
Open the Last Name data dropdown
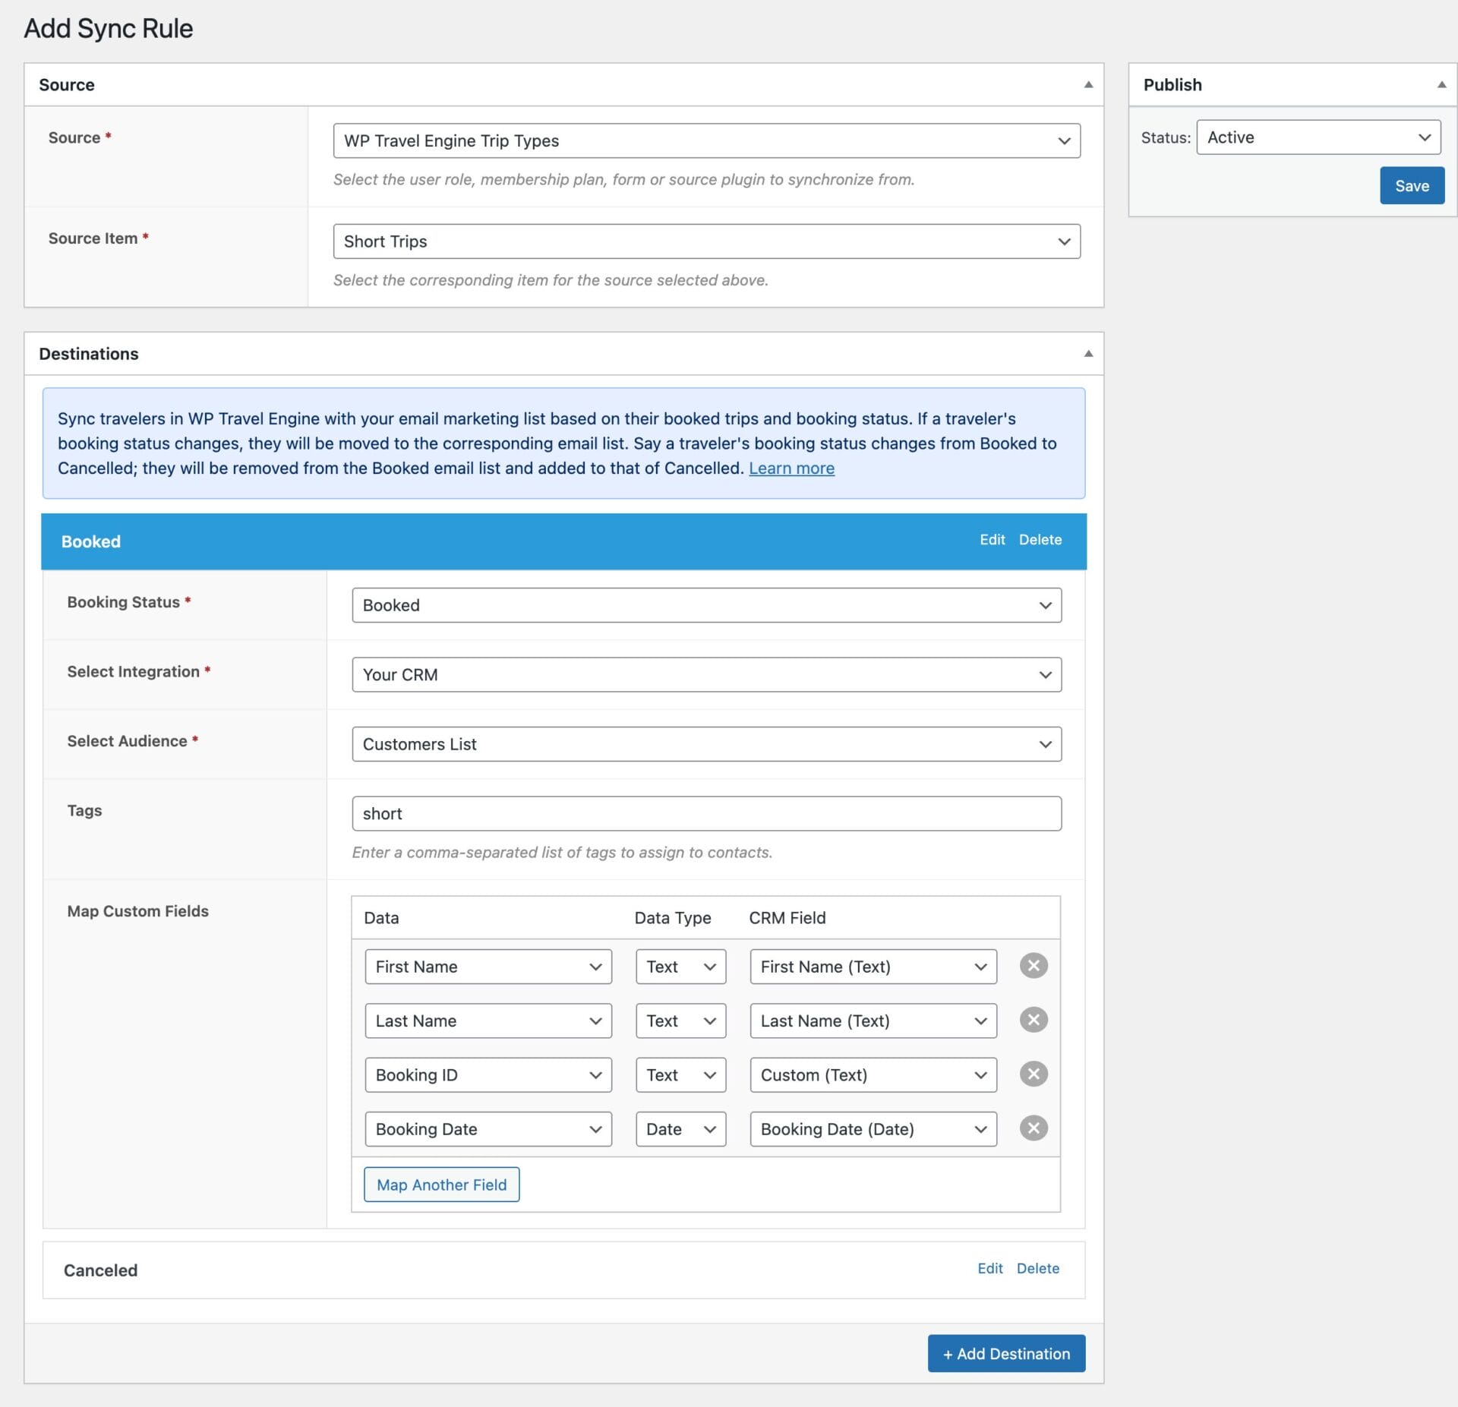pos(488,1021)
